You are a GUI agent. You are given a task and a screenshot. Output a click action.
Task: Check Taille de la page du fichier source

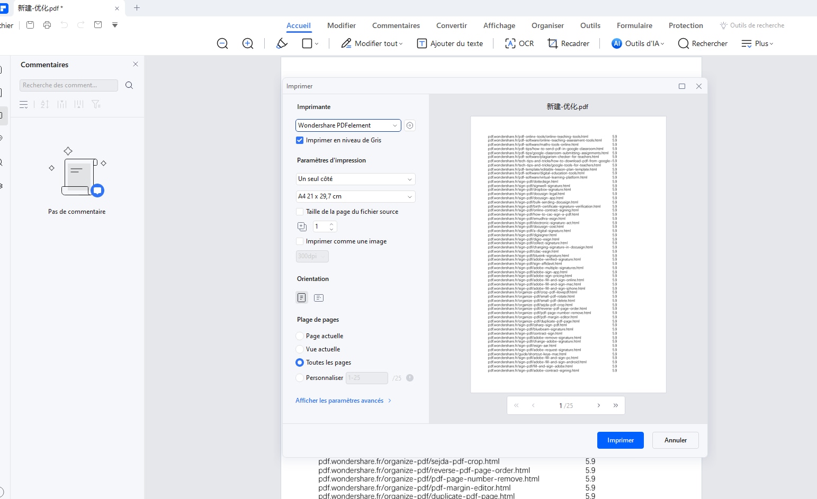tap(300, 212)
